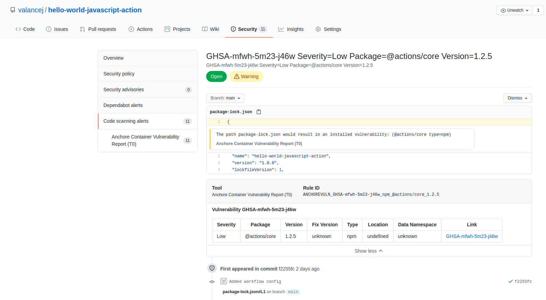Click the shield icon beside First appeared in commit

point(212,268)
